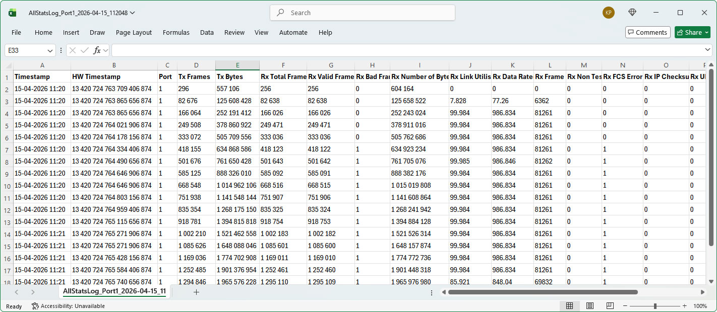Image resolution: width=717 pixels, height=312 pixels.
Task: Open the Share button dropdown
Action: (707, 32)
